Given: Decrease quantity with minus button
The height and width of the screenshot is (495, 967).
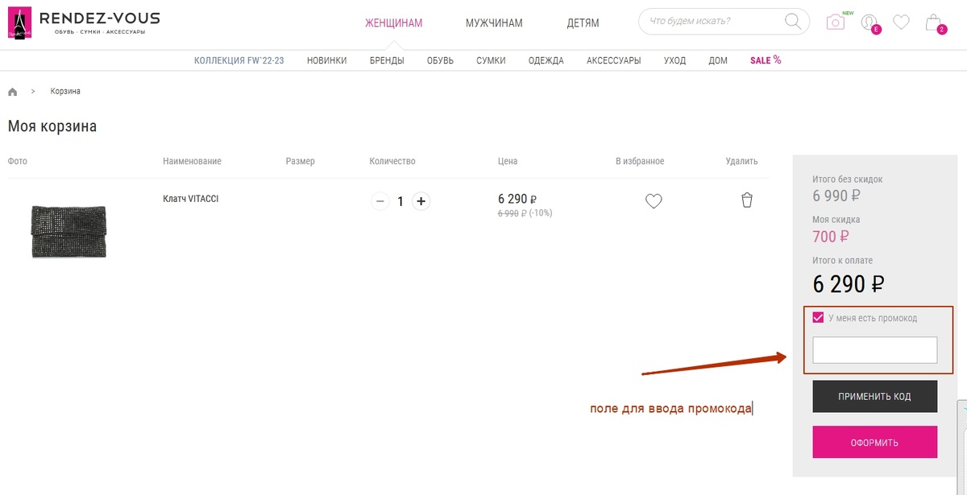Looking at the screenshot, I should tap(380, 201).
